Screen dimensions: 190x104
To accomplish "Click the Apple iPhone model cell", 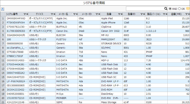I will click(x=112, y=23).
